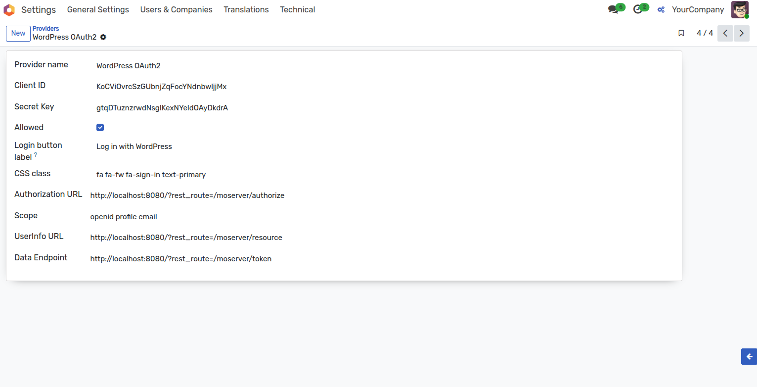This screenshot has width=757, height=387.
Task: Open the Users & Companies menu
Action: [176, 9]
